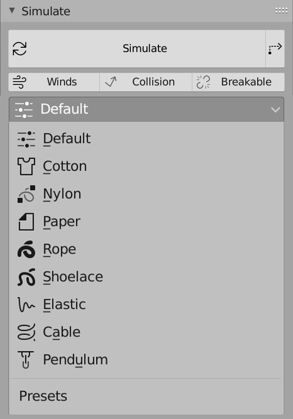Toggle the Collision option
Image resolution: width=293 pixels, height=419 pixels.
pos(146,82)
